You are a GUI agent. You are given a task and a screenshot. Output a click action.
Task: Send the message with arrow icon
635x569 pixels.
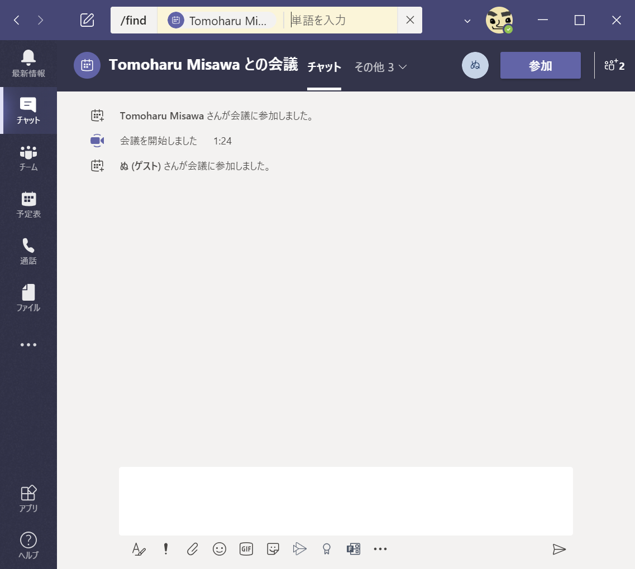[x=559, y=549]
